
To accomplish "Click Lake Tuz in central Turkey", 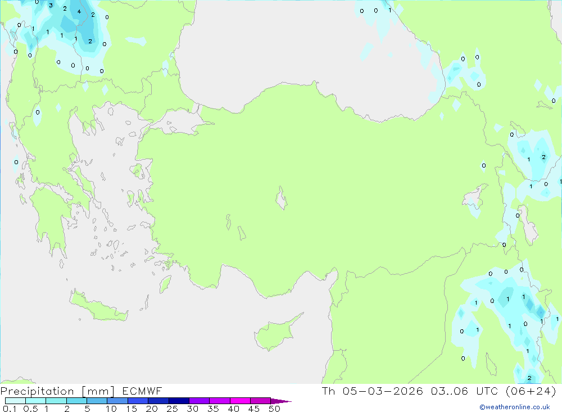I will (x=282, y=198).
